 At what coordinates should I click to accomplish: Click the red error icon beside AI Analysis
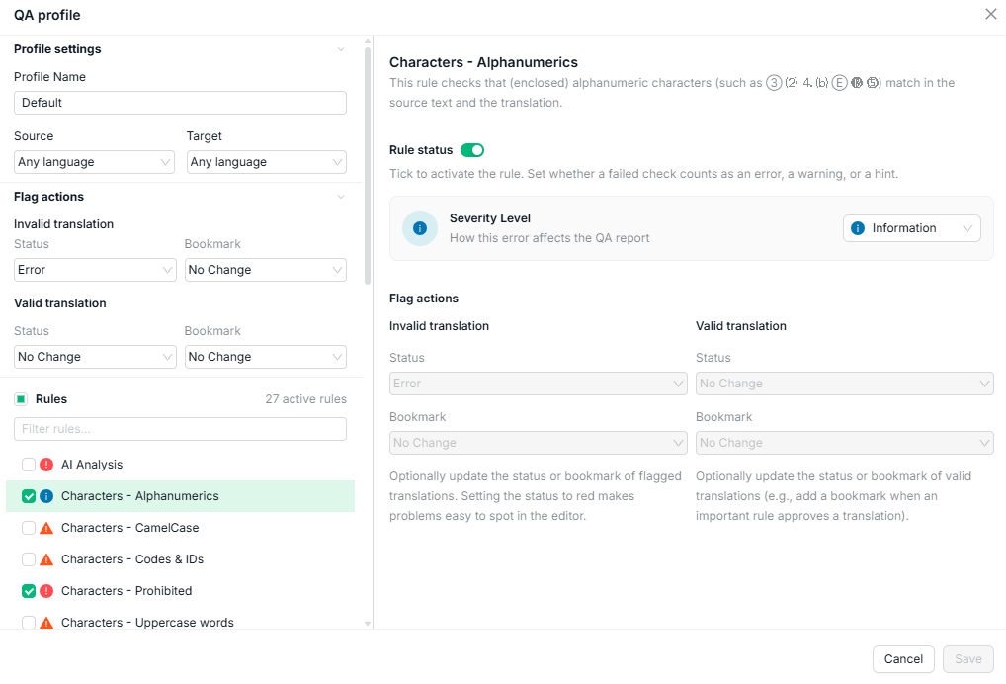coord(46,465)
